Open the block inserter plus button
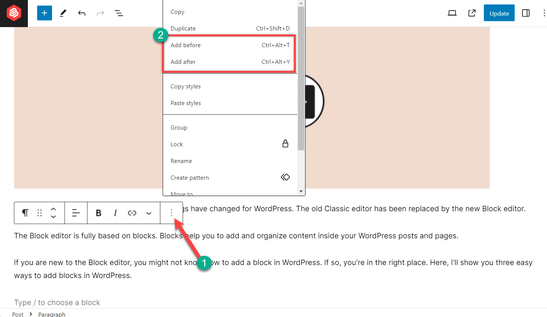Viewport: 547px width, 317px height. click(45, 13)
